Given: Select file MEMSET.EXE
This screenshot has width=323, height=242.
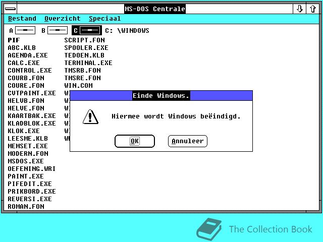Looking at the screenshot, I should tap(28, 146).
